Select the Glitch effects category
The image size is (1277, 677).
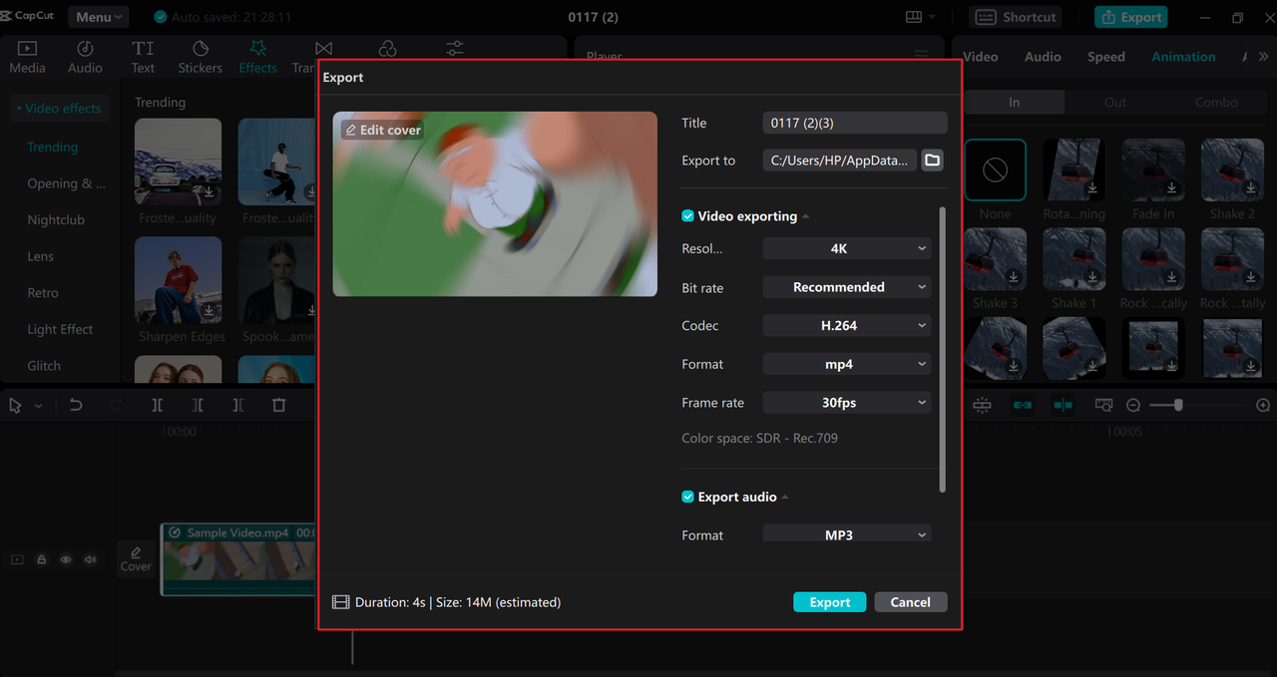click(44, 366)
